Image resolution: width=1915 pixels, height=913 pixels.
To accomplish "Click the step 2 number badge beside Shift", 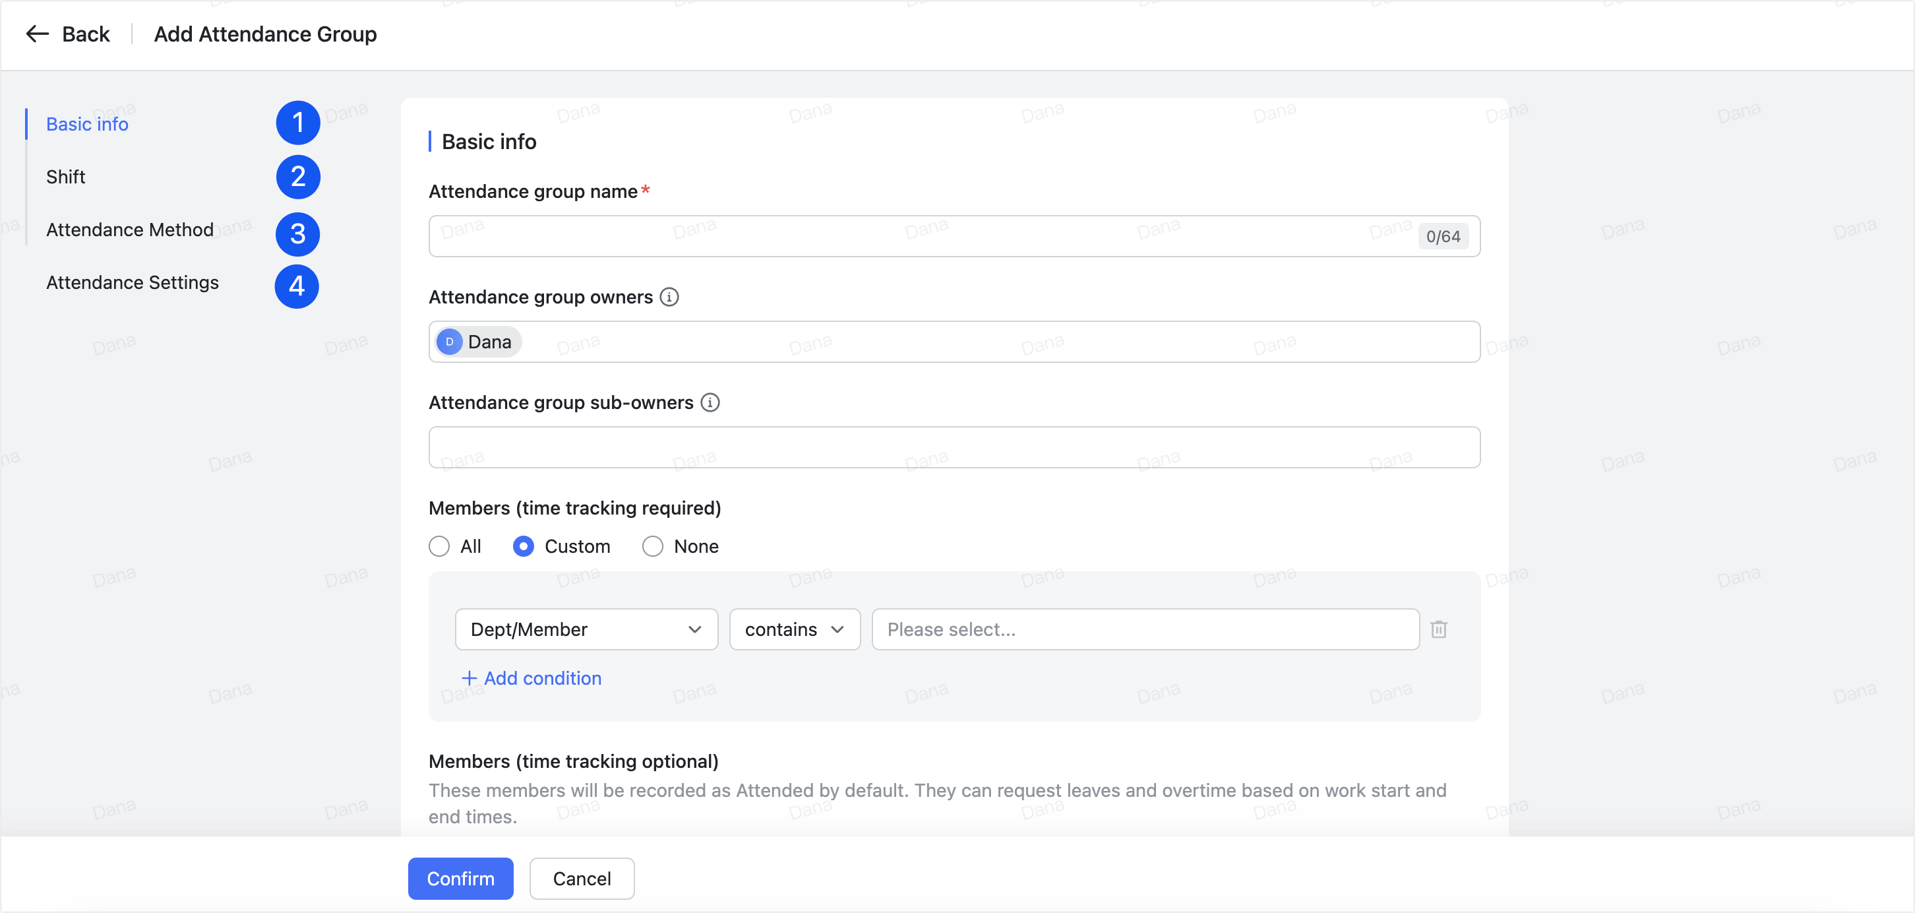I will pos(297,177).
